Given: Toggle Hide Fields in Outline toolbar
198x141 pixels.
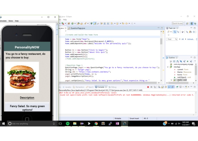Looking at the screenshot, I should pos(181,61).
